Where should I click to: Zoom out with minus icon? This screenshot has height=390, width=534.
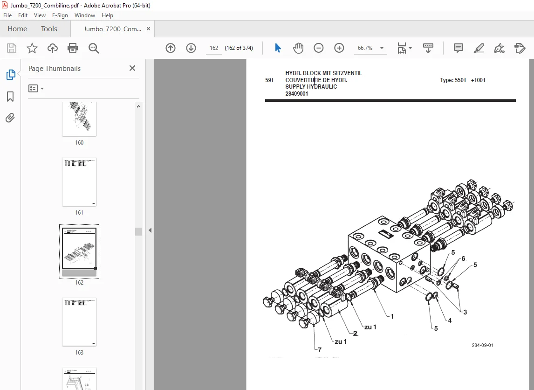319,48
